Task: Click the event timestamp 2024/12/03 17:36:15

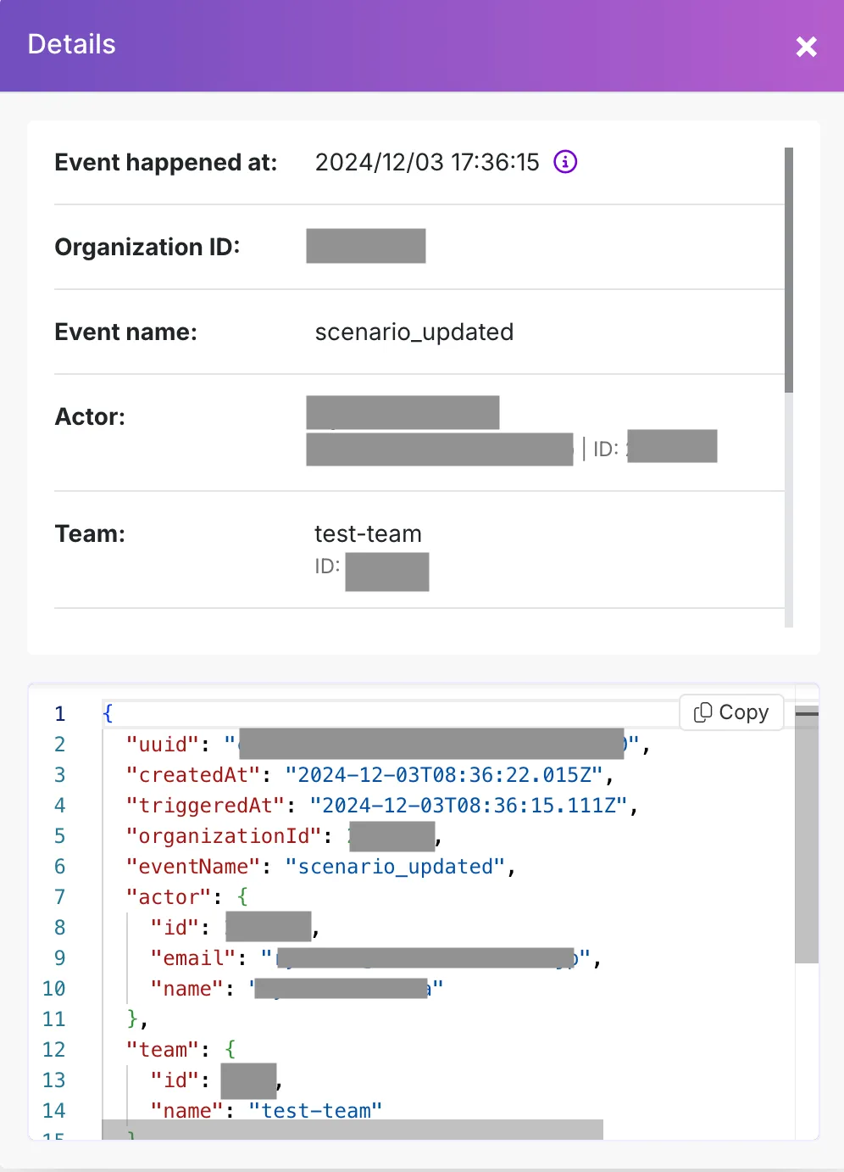Action: point(427,163)
